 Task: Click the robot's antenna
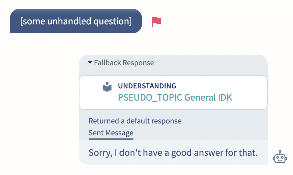pos(280,152)
